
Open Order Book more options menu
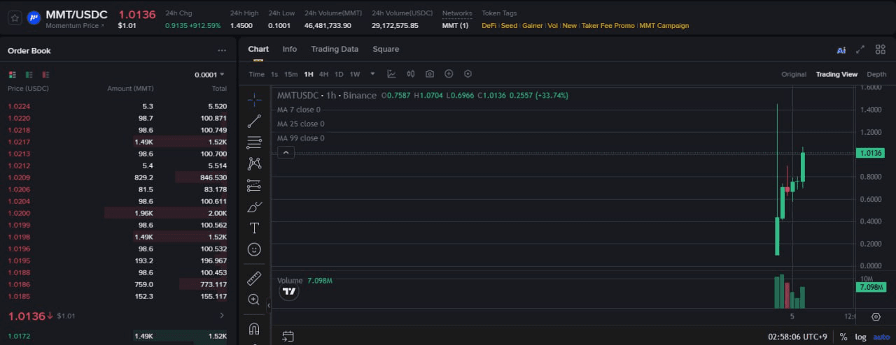click(222, 50)
